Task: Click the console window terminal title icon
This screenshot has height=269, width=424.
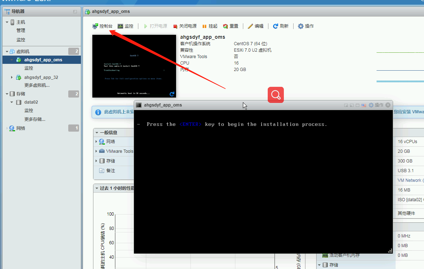Action: pyautogui.click(x=139, y=105)
